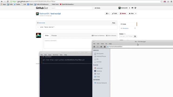Bookmark this page with the star icon

click(161, 2)
